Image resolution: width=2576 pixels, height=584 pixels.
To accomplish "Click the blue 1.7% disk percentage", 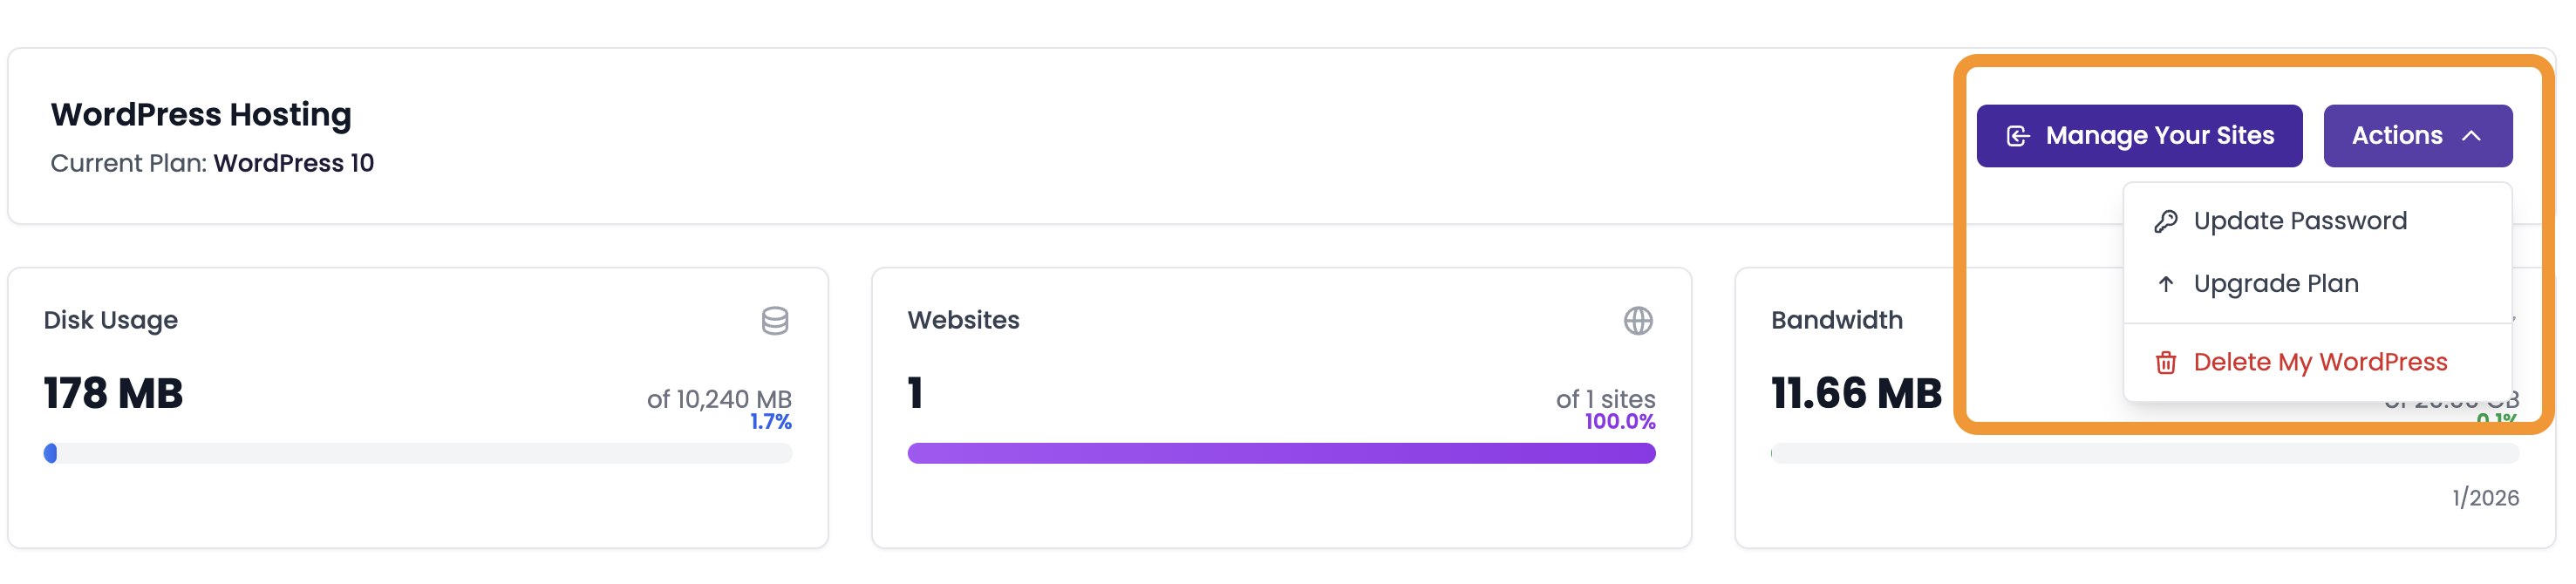I will point(771,422).
